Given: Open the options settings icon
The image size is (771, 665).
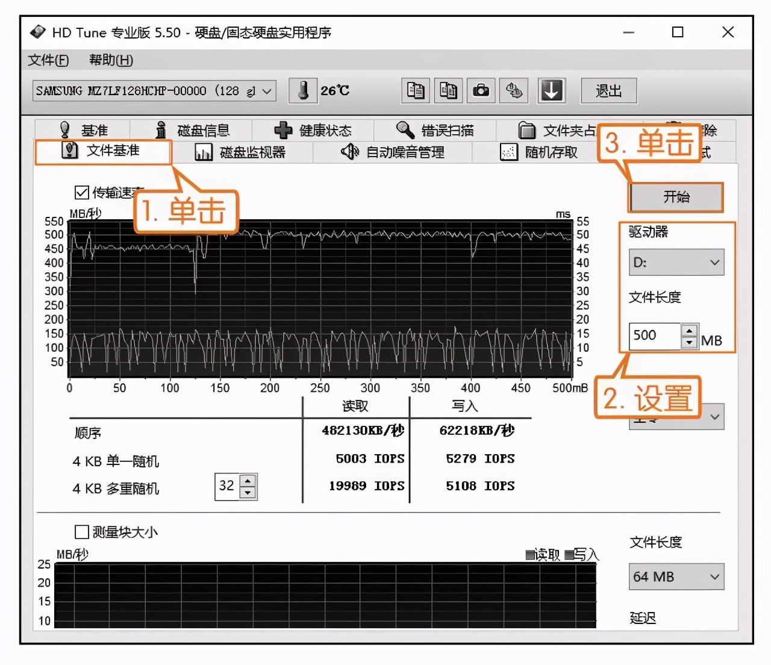Looking at the screenshot, I should pos(514,91).
